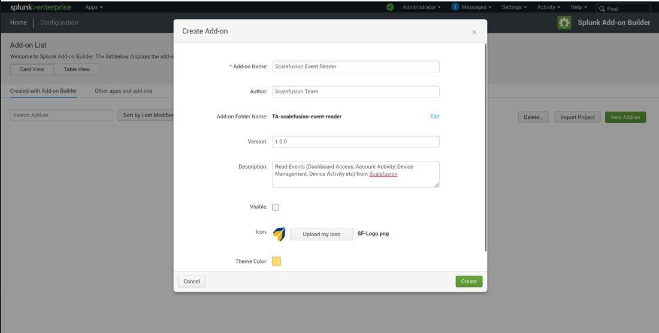Screen dimensions: 659x333
Task: Click the Description text area
Action: (x=355, y=174)
